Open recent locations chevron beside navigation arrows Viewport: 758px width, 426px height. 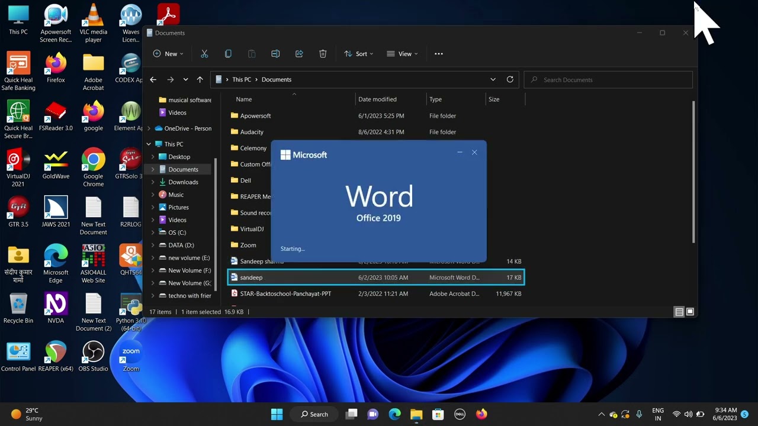[185, 79]
